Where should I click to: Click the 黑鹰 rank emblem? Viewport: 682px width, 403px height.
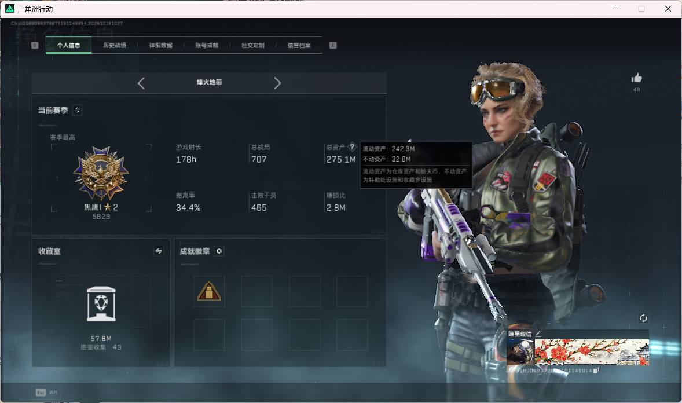101,173
